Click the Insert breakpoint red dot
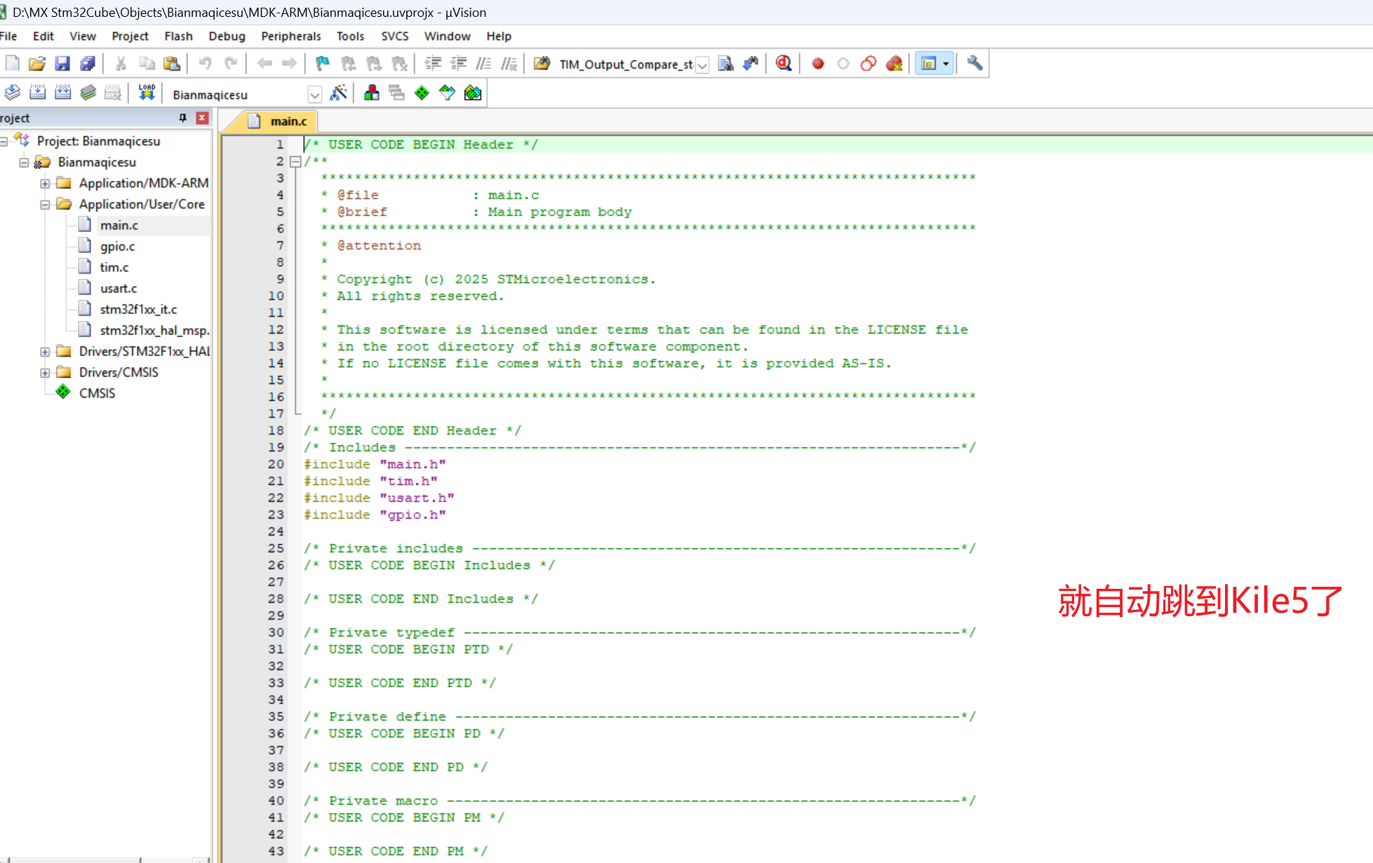 tap(817, 64)
